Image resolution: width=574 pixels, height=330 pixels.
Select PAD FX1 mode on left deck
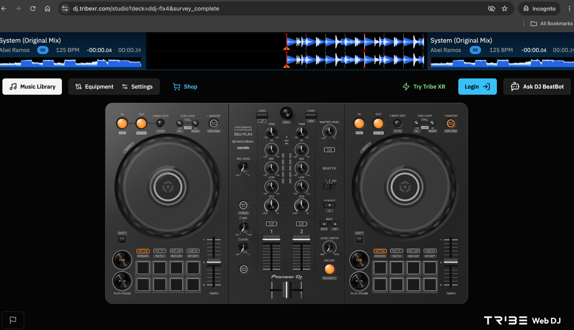pos(160,251)
